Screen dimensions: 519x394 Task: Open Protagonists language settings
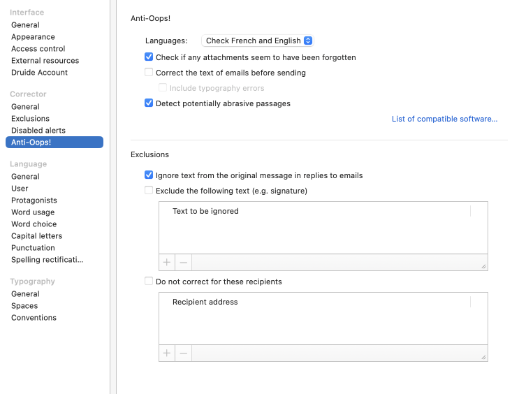tap(34, 200)
